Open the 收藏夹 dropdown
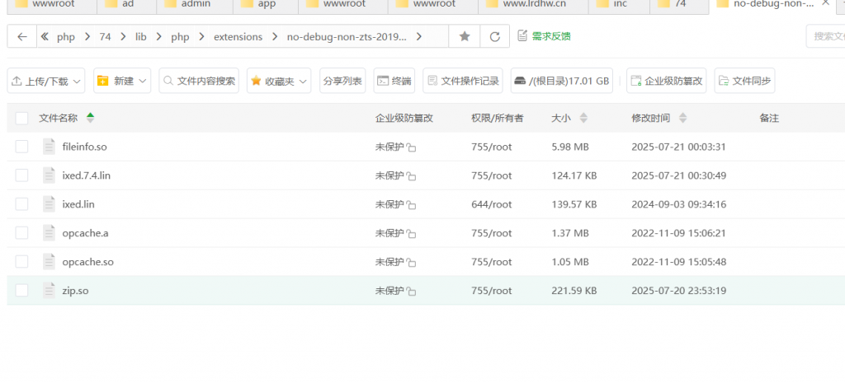Image resolution: width=845 pixels, height=383 pixels. coord(279,81)
